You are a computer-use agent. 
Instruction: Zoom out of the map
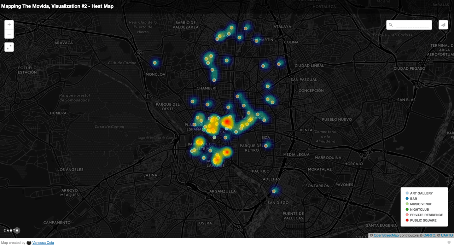click(x=9, y=34)
